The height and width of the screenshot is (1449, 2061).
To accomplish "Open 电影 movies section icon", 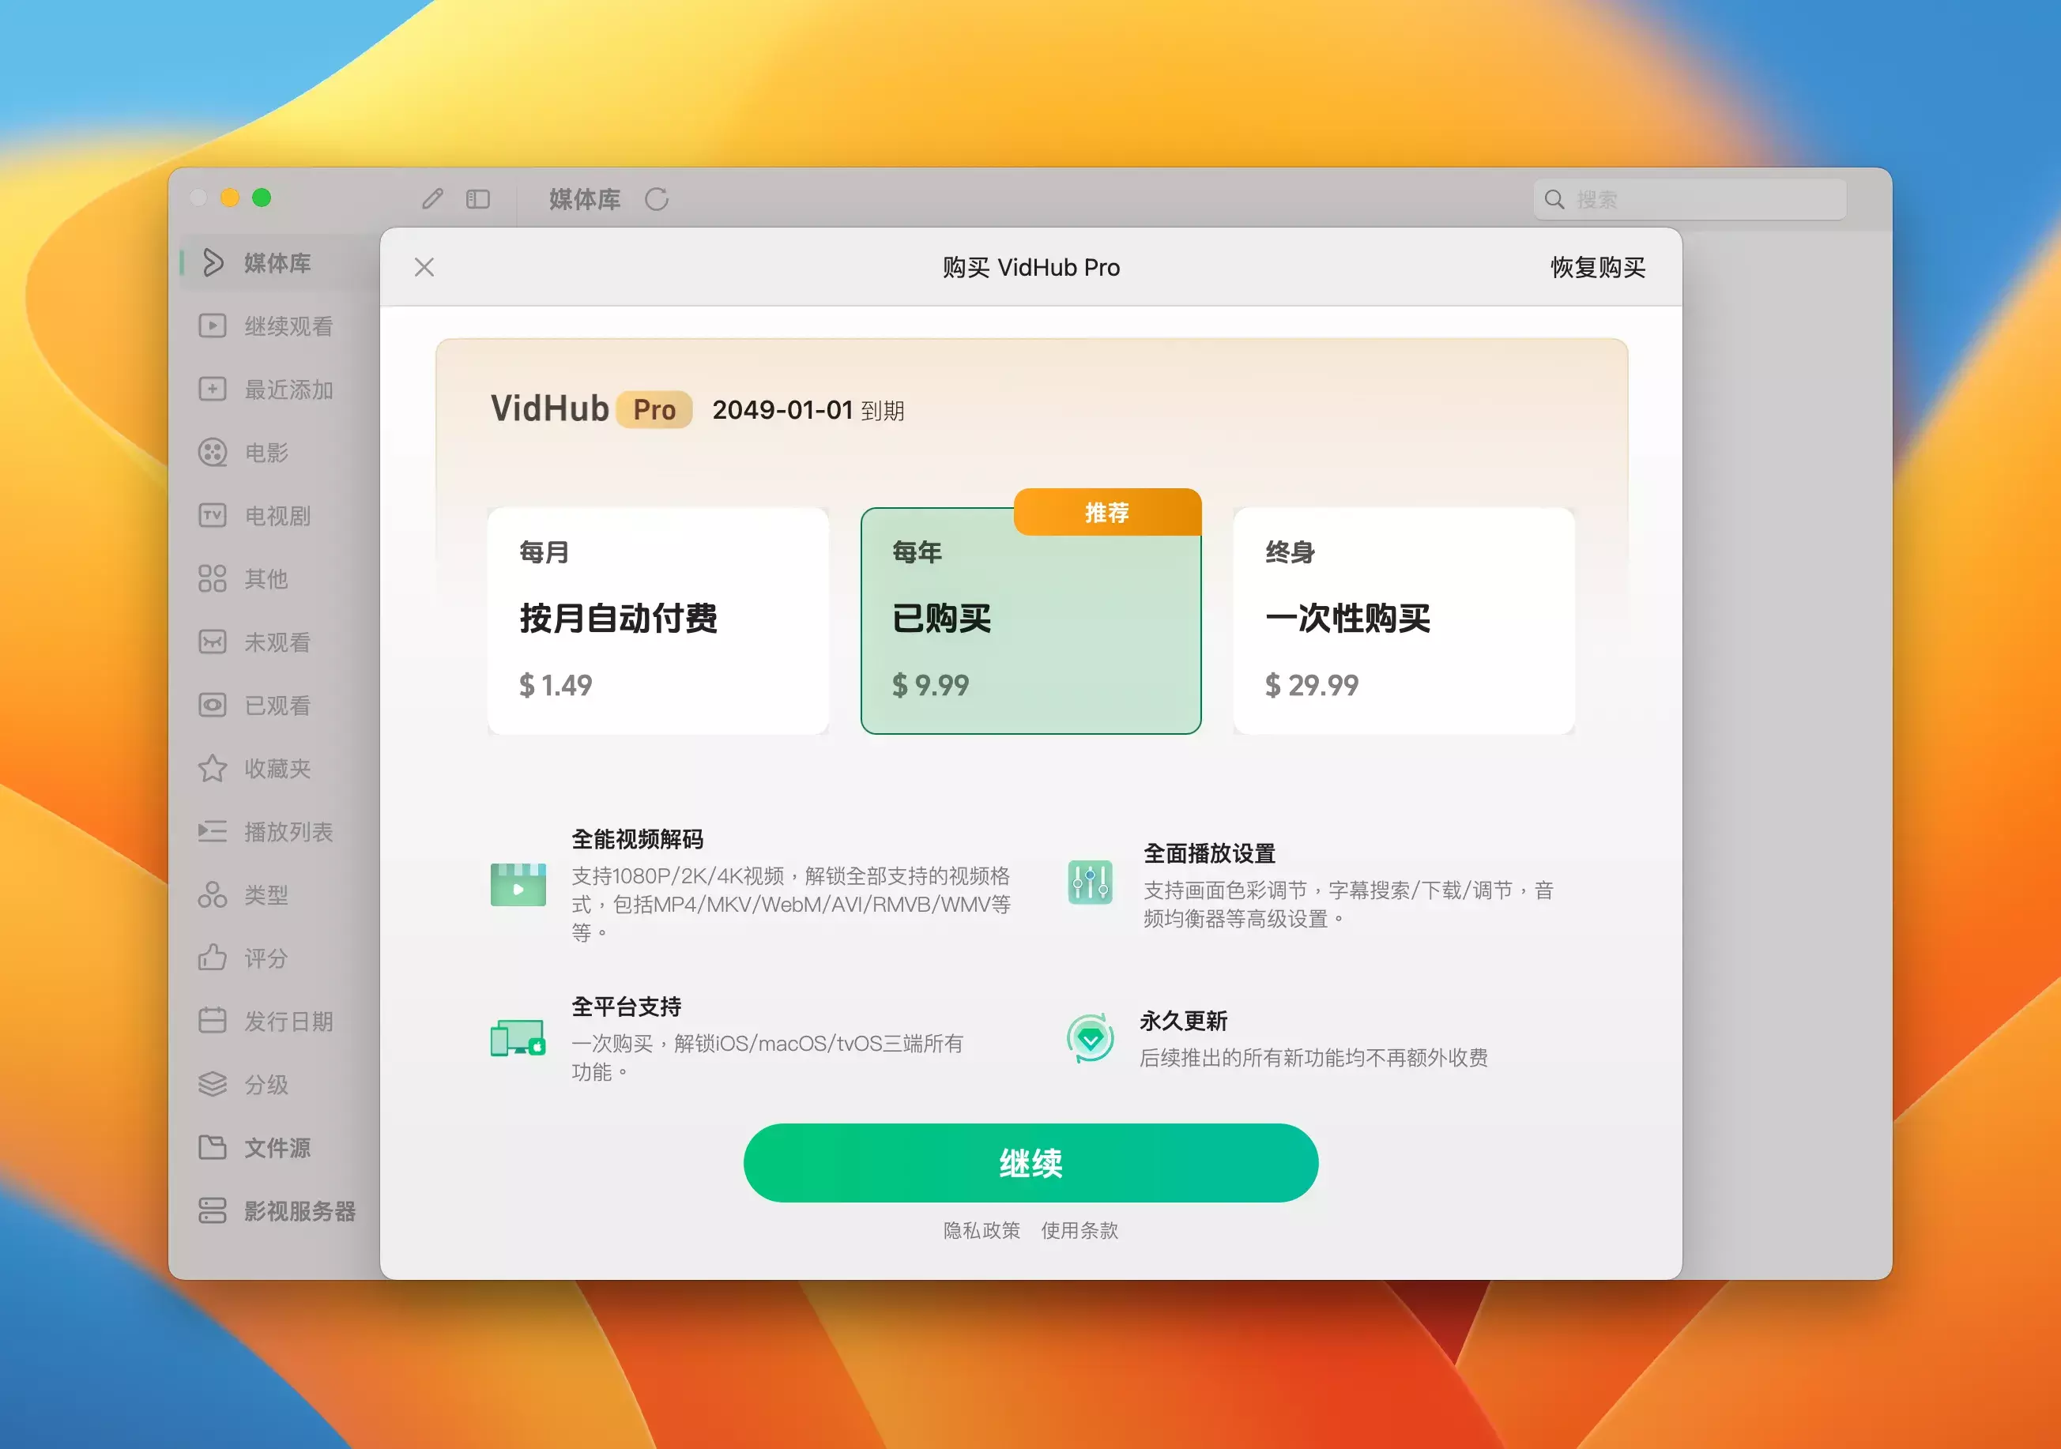I will [x=213, y=452].
